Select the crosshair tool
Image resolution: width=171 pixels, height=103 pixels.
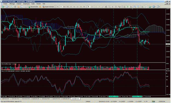click(92, 7)
